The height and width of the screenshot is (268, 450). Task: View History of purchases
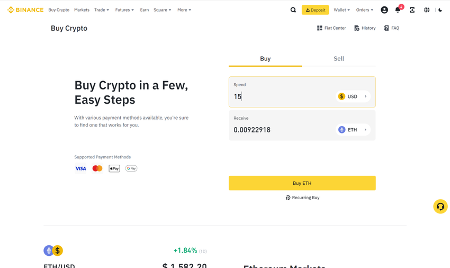[365, 28]
